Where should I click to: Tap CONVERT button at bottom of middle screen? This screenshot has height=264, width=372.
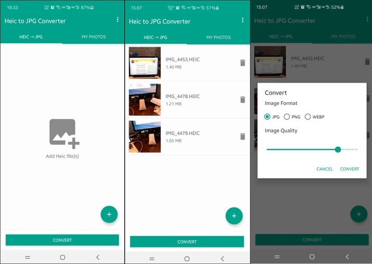[187, 242]
